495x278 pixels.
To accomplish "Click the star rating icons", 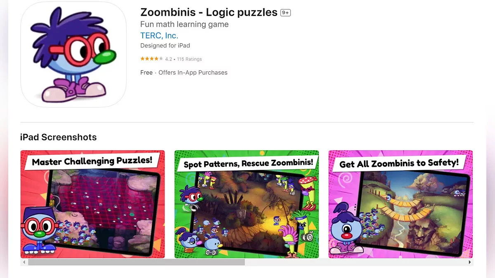I will tap(151, 59).
